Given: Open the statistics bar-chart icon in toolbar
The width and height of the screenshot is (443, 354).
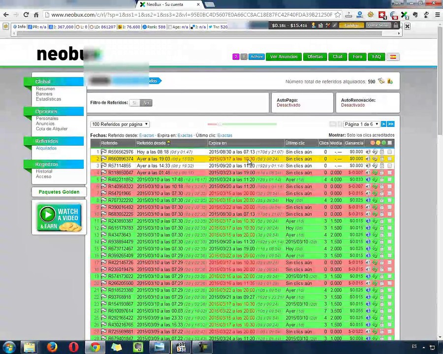Looking at the screenshot, I should coord(320,26).
